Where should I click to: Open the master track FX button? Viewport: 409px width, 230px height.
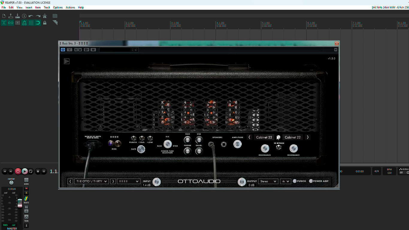point(26,207)
